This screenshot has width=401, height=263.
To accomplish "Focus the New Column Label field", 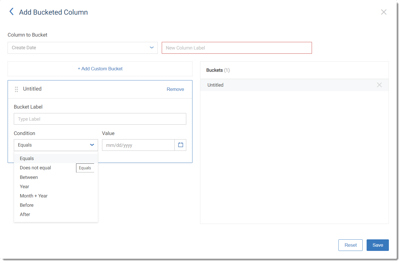I will click(236, 48).
